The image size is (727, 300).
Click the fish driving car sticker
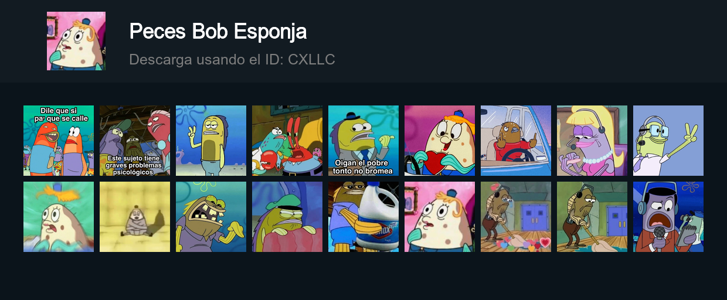pyautogui.click(x=516, y=141)
